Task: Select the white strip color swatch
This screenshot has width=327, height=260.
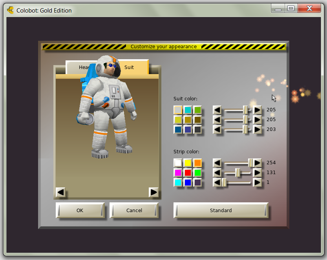Action: (x=178, y=163)
